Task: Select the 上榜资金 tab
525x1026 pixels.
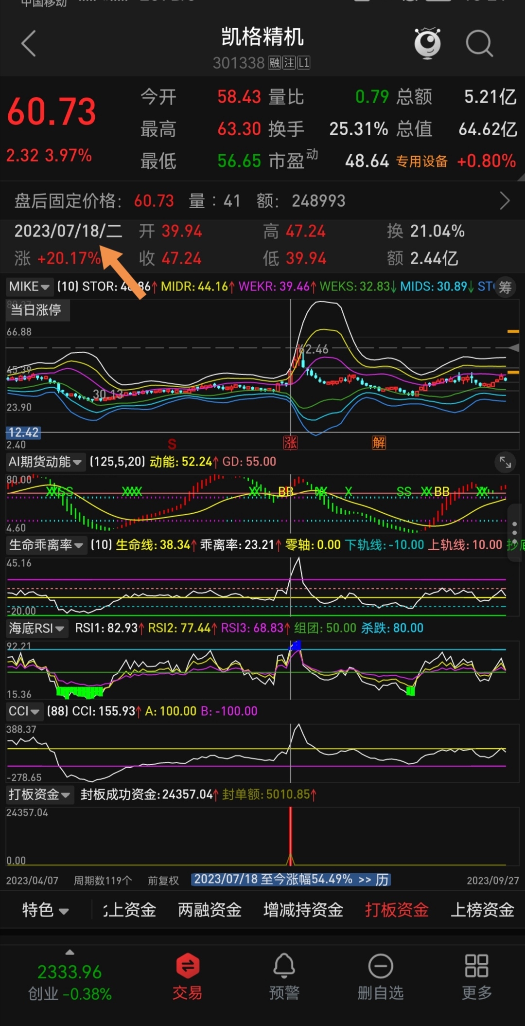Action: pos(482,910)
